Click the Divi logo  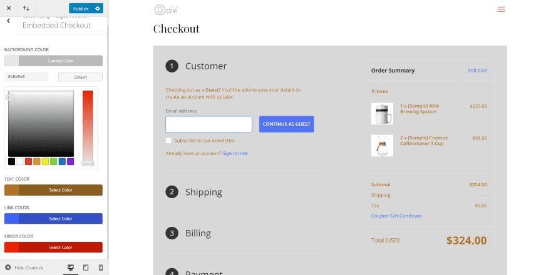point(167,9)
